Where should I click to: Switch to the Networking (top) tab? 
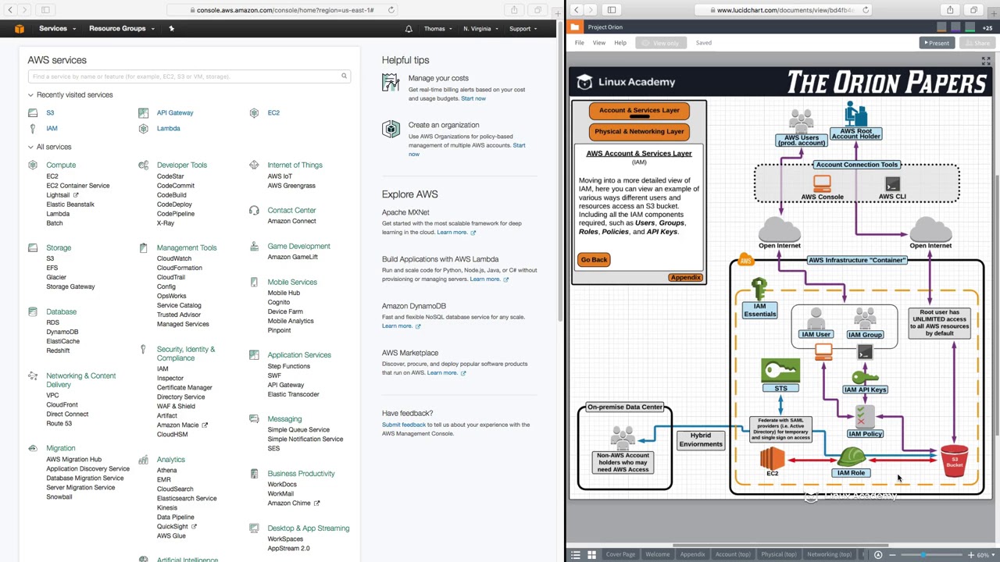(829, 555)
